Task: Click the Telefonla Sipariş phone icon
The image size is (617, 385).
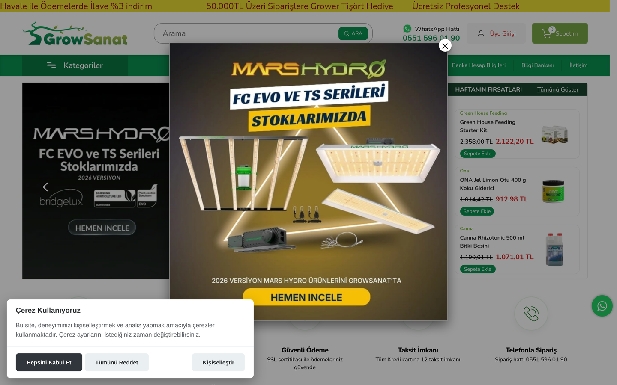Action: point(531,314)
